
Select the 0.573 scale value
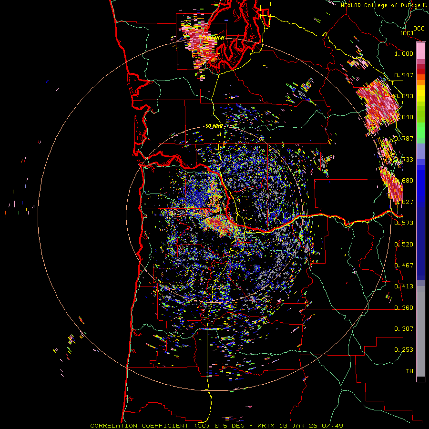(404, 223)
